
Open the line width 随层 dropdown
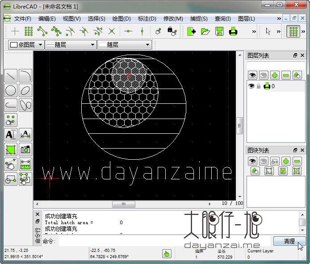click(71, 45)
